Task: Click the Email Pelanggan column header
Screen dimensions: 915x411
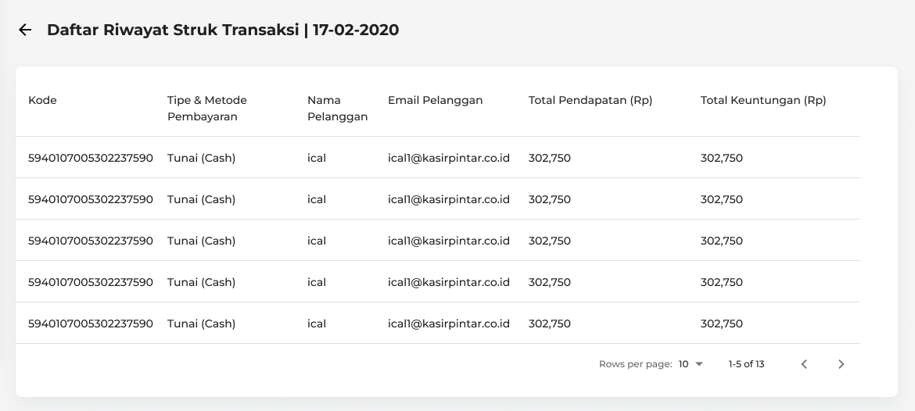Action: [435, 100]
